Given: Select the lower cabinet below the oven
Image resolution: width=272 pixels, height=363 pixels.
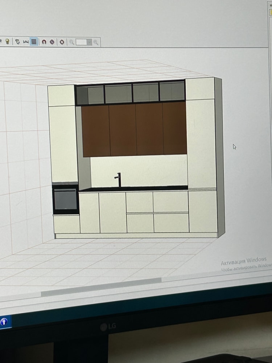Looking at the screenshot, I should coord(67,224).
